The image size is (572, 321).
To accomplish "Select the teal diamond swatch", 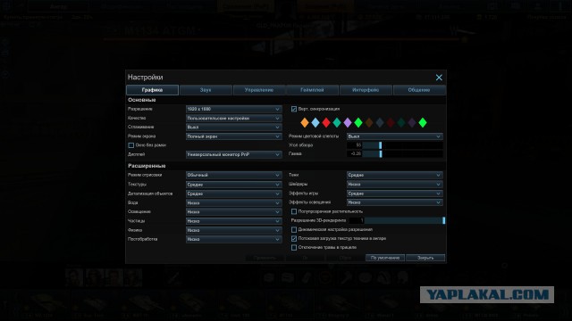I will (337, 123).
